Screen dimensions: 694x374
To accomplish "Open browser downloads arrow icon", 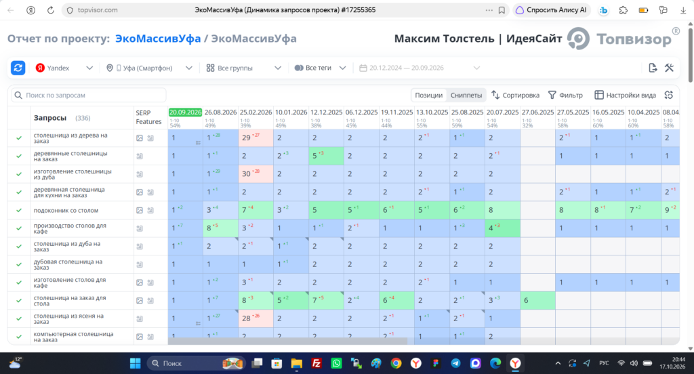I will coord(683,9).
